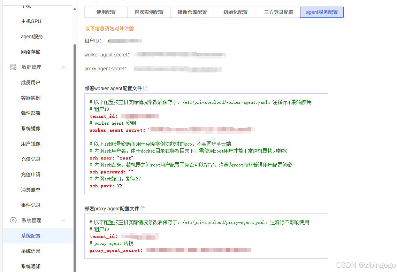Click the proxy-agent.yaml path comment line
Image resolution: width=397 pixels, height=272 pixels.
pos(199,223)
